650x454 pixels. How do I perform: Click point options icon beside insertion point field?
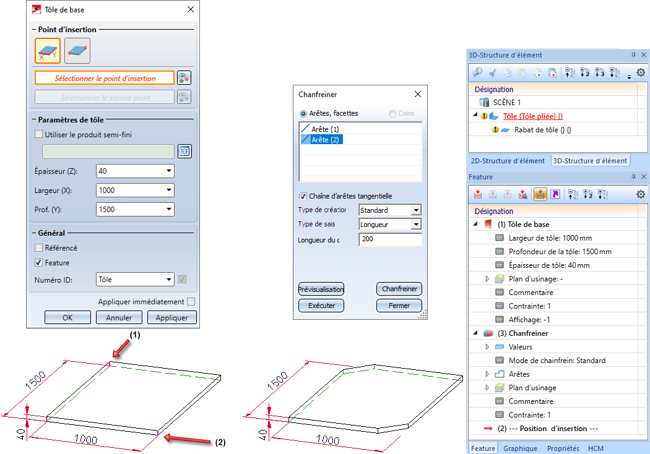point(184,77)
